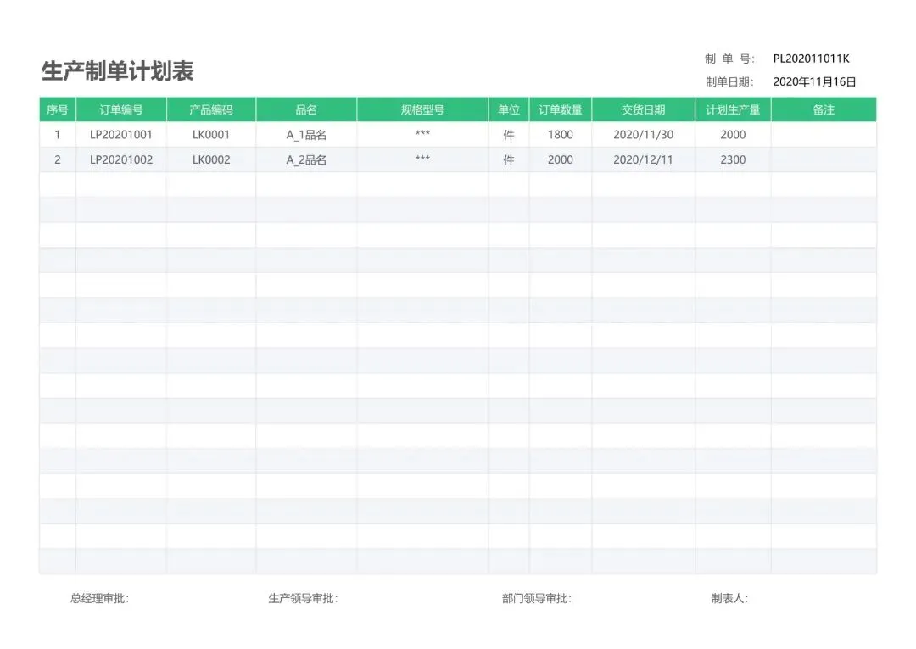This screenshot has width=916, height=649.
Task: Select the 规格型号 column header
Action: pos(422,109)
